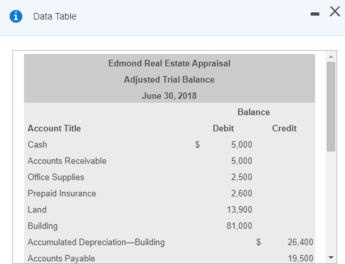Click the vertical scrollbar thumb
Image resolution: width=345 pixels, height=264 pixels.
[331, 107]
